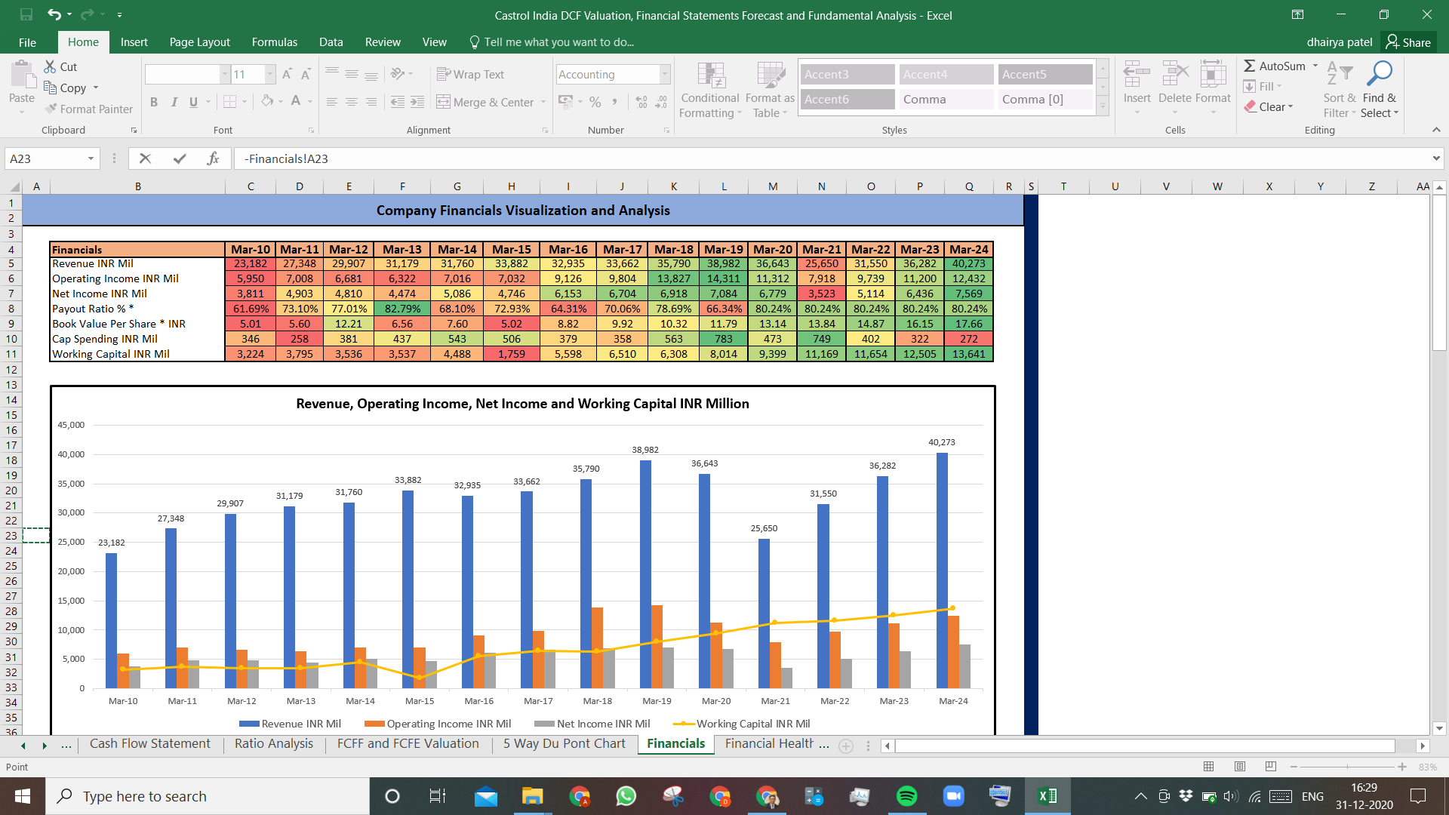Viewport: 1449px width, 815px height.
Task: Expand Merge & Center options arrow
Action: 543,102
